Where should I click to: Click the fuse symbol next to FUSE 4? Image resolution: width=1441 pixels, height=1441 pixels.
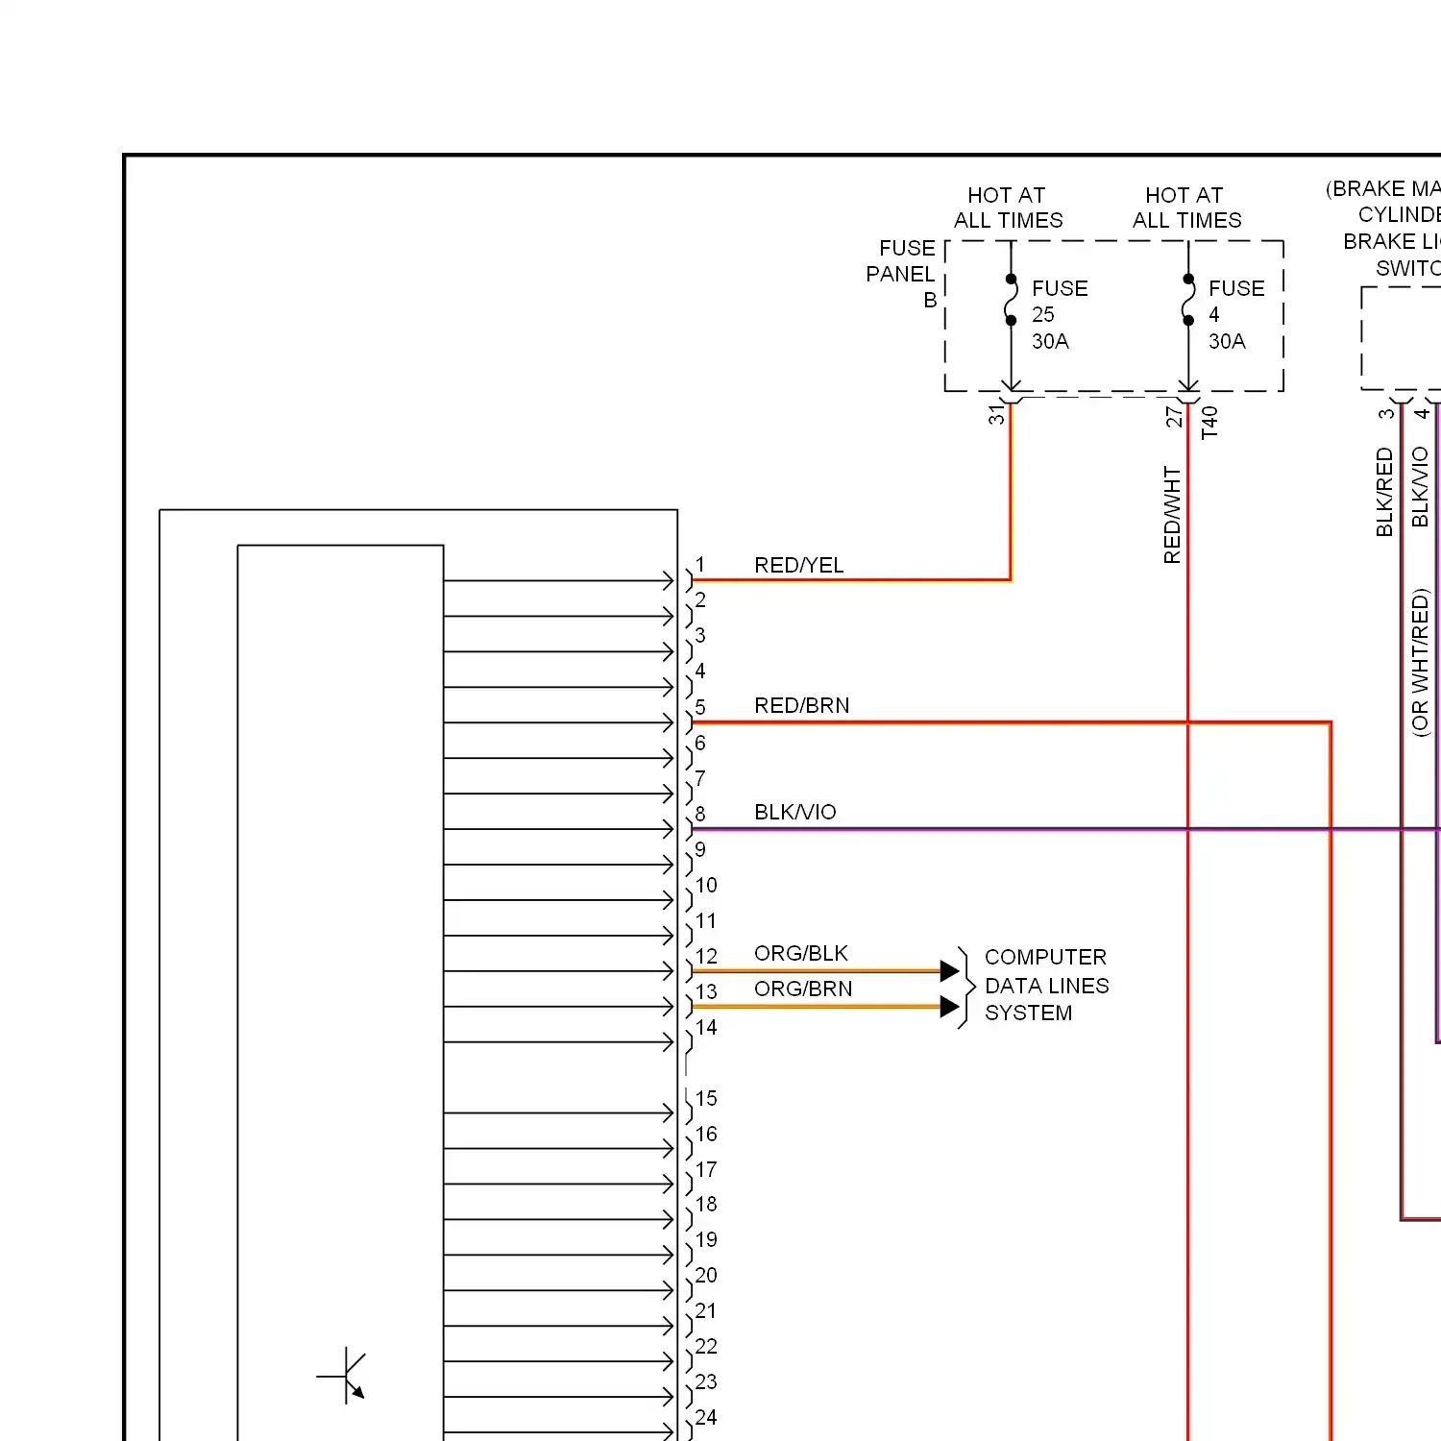(1188, 300)
